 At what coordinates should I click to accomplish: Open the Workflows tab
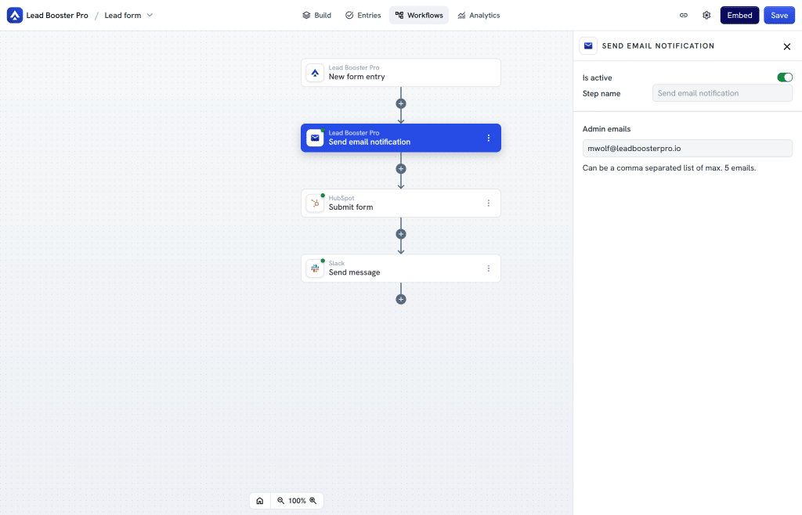click(x=419, y=16)
